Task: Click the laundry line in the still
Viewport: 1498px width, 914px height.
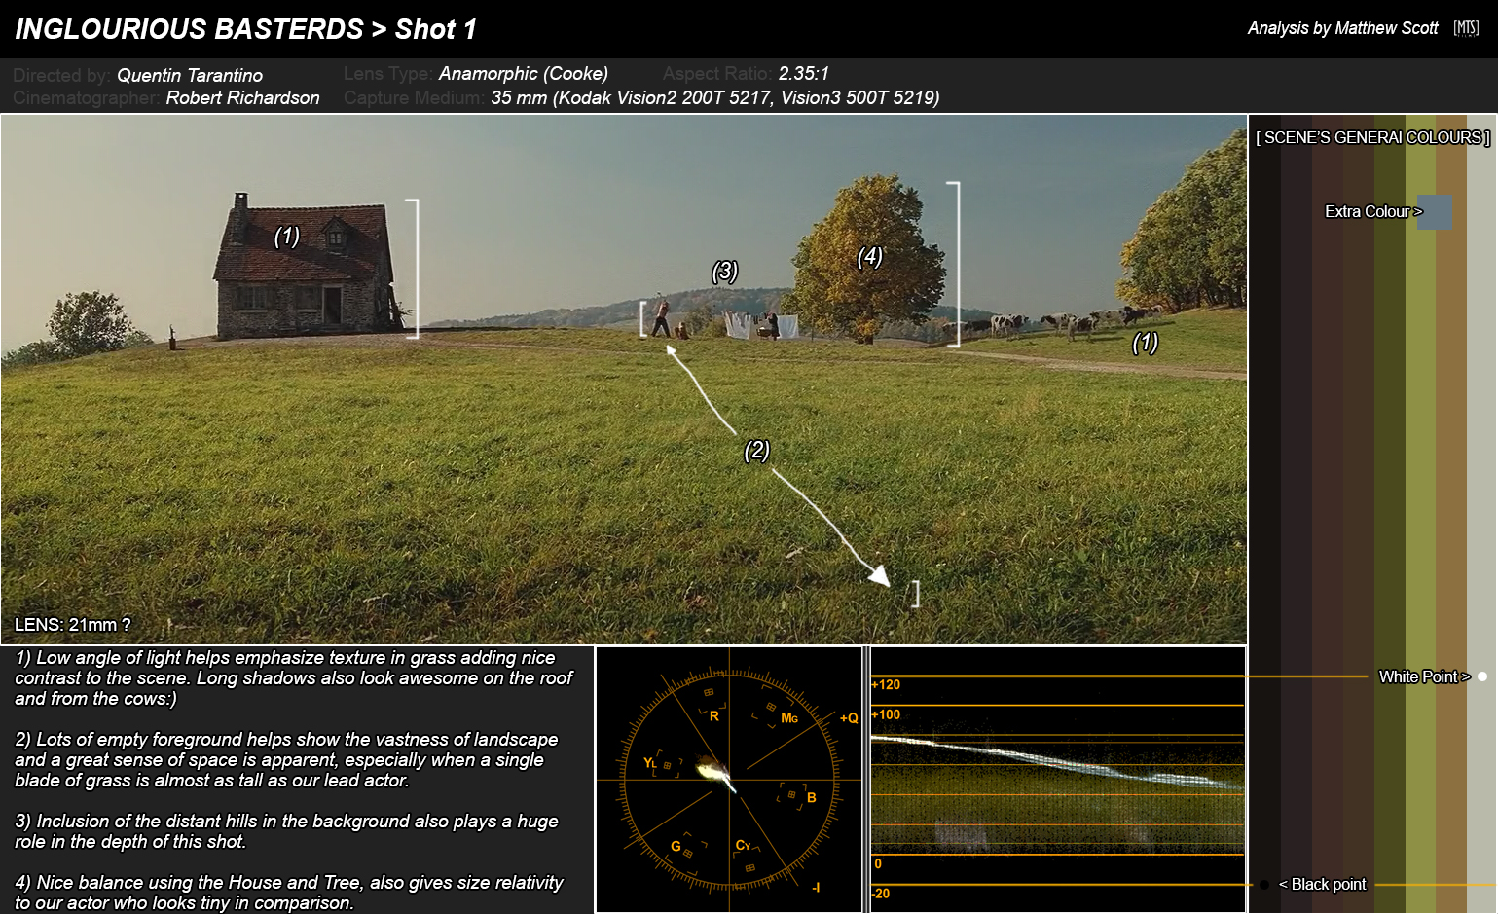Action: tap(760, 324)
